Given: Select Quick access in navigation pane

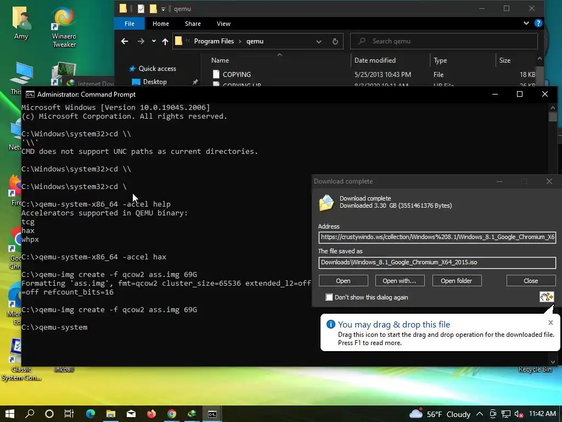Looking at the screenshot, I should (157, 69).
